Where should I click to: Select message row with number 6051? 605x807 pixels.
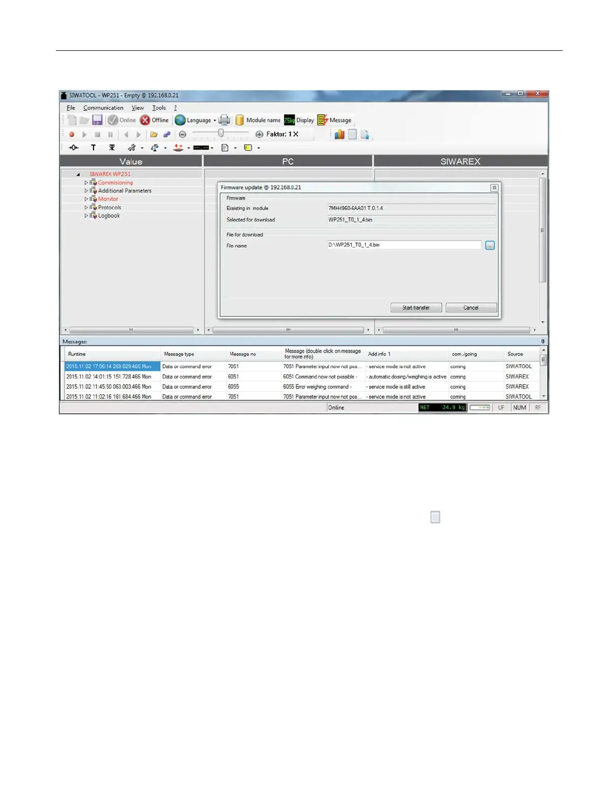301,376
